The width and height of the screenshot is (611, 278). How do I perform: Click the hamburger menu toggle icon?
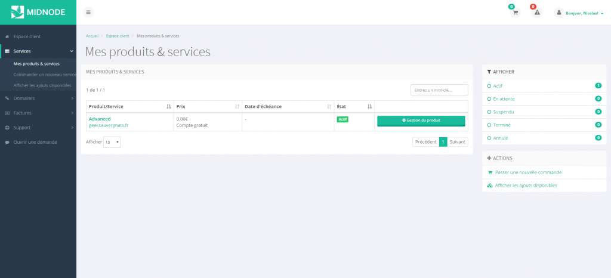coord(88,12)
